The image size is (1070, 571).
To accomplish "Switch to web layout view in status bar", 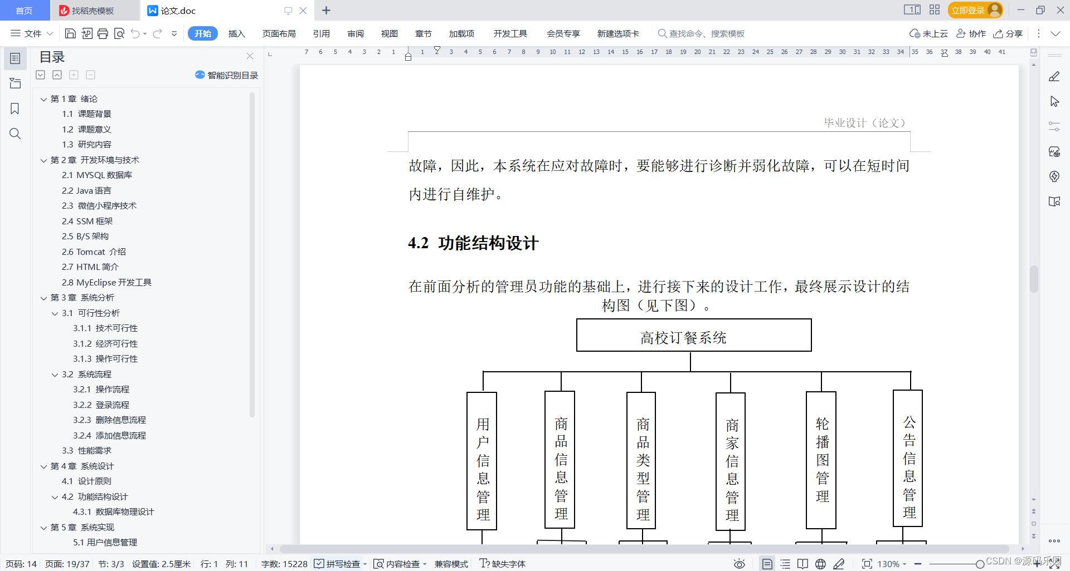I will [x=820, y=564].
